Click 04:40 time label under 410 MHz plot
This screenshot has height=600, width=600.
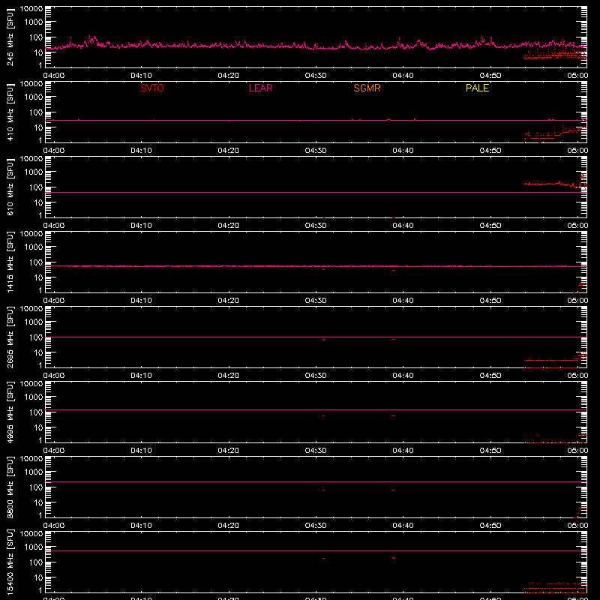[x=403, y=151]
